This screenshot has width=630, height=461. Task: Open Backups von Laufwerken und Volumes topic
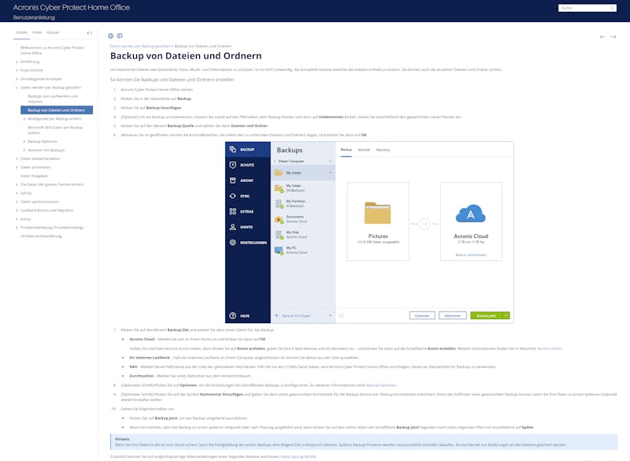(53, 99)
